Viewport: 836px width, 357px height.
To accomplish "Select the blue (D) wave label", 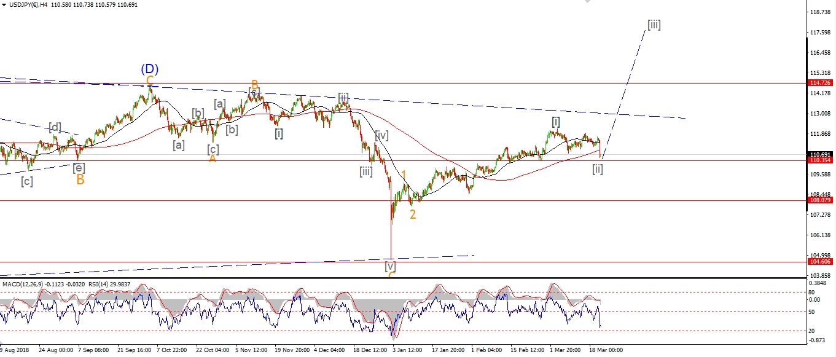I will [149, 69].
